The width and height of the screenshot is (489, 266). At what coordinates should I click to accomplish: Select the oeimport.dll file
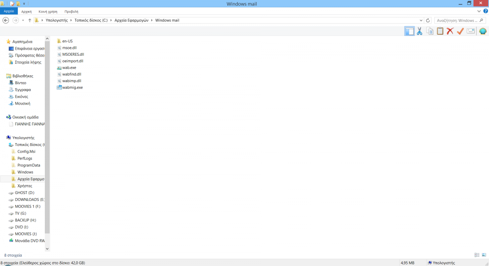point(70,61)
